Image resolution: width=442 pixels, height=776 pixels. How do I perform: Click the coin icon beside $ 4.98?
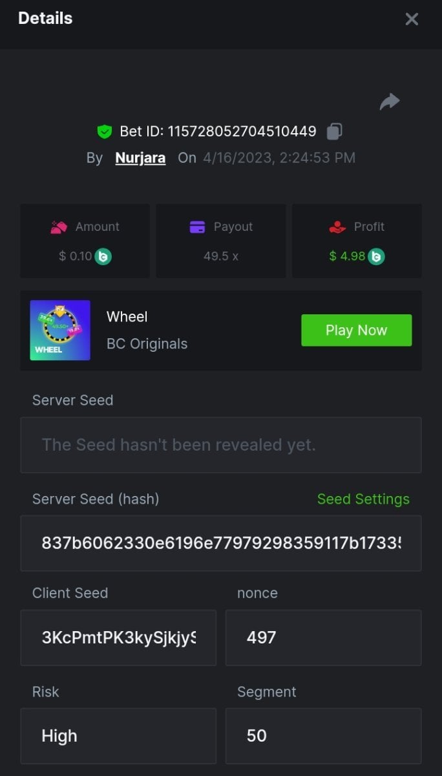click(376, 256)
